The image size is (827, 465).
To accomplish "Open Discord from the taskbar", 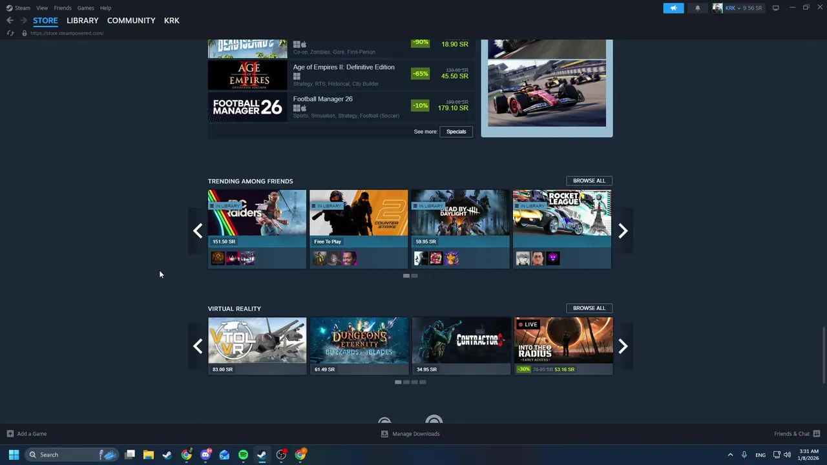I will pyautogui.click(x=205, y=455).
